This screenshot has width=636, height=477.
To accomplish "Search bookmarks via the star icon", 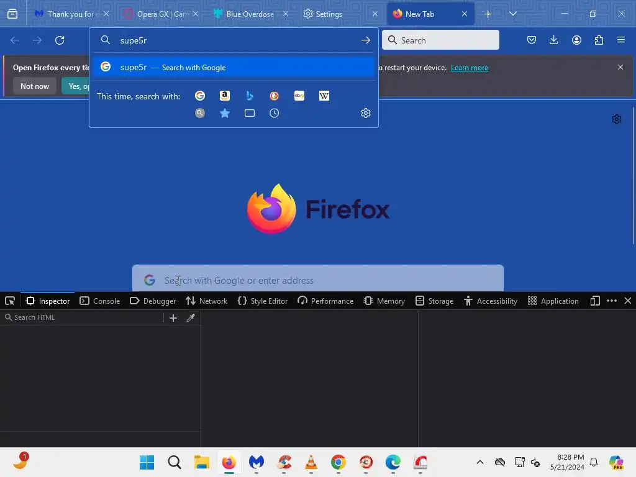I will click(x=224, y=113).
